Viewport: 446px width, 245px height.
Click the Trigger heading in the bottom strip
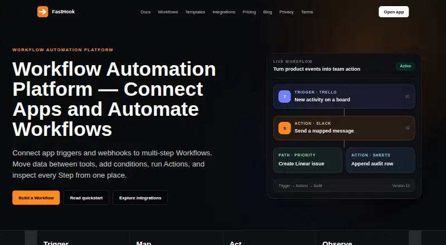[x=56, y=243]
